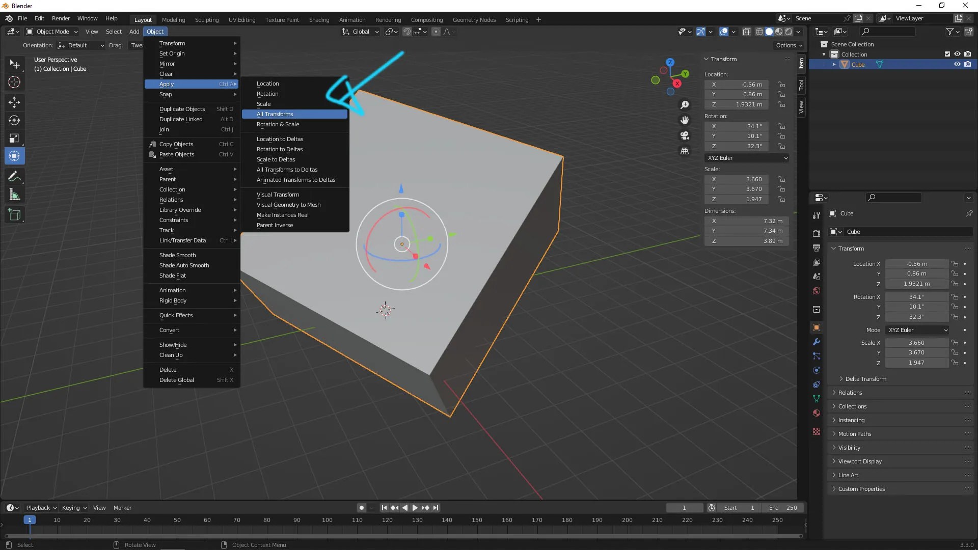Click the Options button in viewport header
The image size is (978, 550).
click(x=789, y=45)
